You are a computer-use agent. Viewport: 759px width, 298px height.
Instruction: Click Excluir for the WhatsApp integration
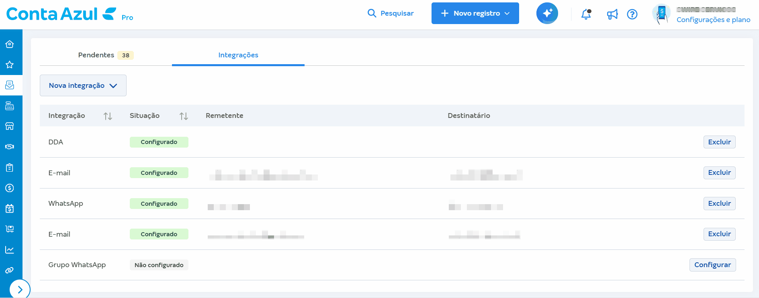click(719, 203)
